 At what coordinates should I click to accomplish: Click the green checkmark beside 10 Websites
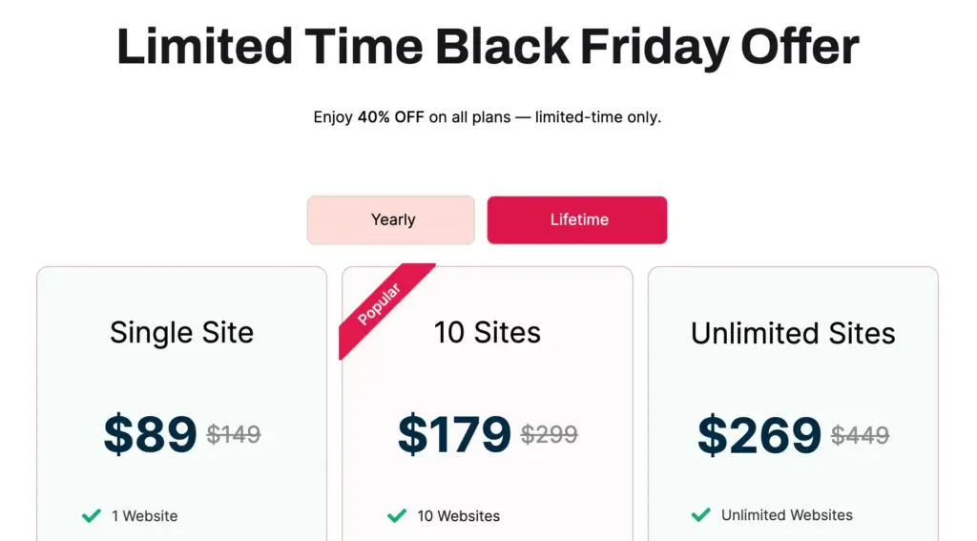coord(397,515)
